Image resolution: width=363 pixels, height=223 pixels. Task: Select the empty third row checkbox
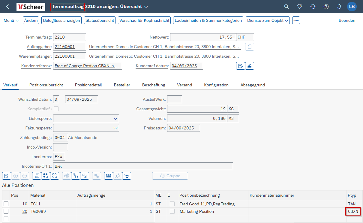[6, 219]
